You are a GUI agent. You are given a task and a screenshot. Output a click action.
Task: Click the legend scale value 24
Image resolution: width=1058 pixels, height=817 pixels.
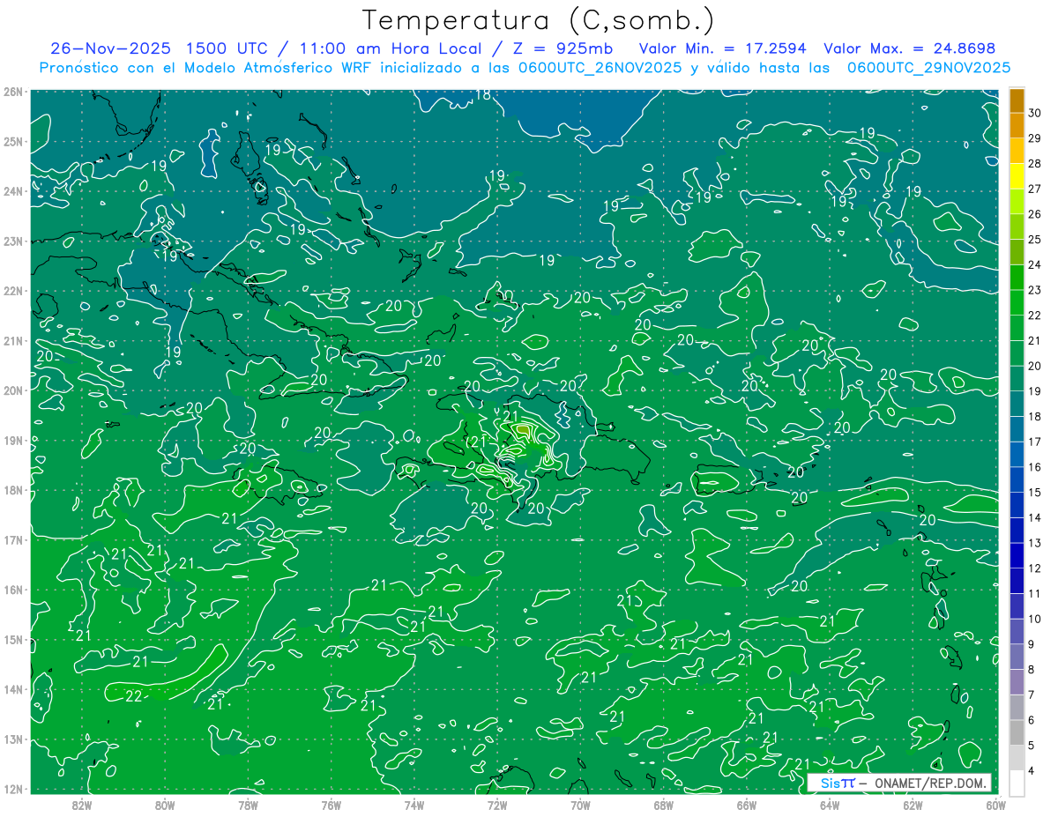point(1035,264)
